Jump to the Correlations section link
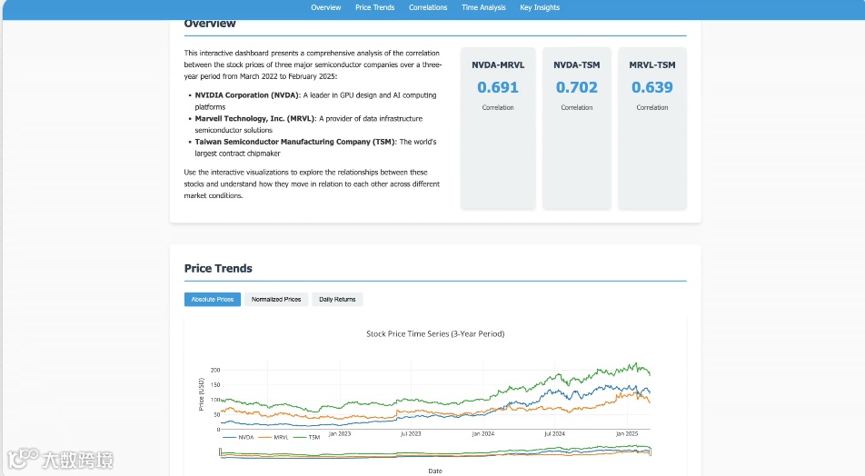This screenshot has width=865, height=476. 428,8
